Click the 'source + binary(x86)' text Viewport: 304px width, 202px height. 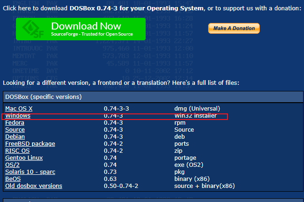204,186
